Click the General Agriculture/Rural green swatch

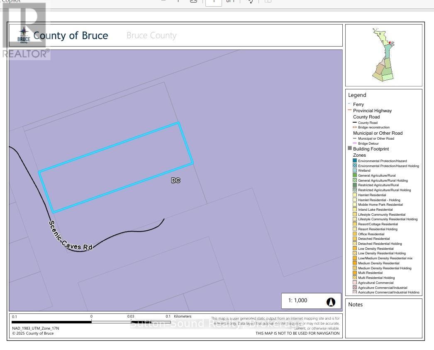pyautogui.click(x=355, y=175)
